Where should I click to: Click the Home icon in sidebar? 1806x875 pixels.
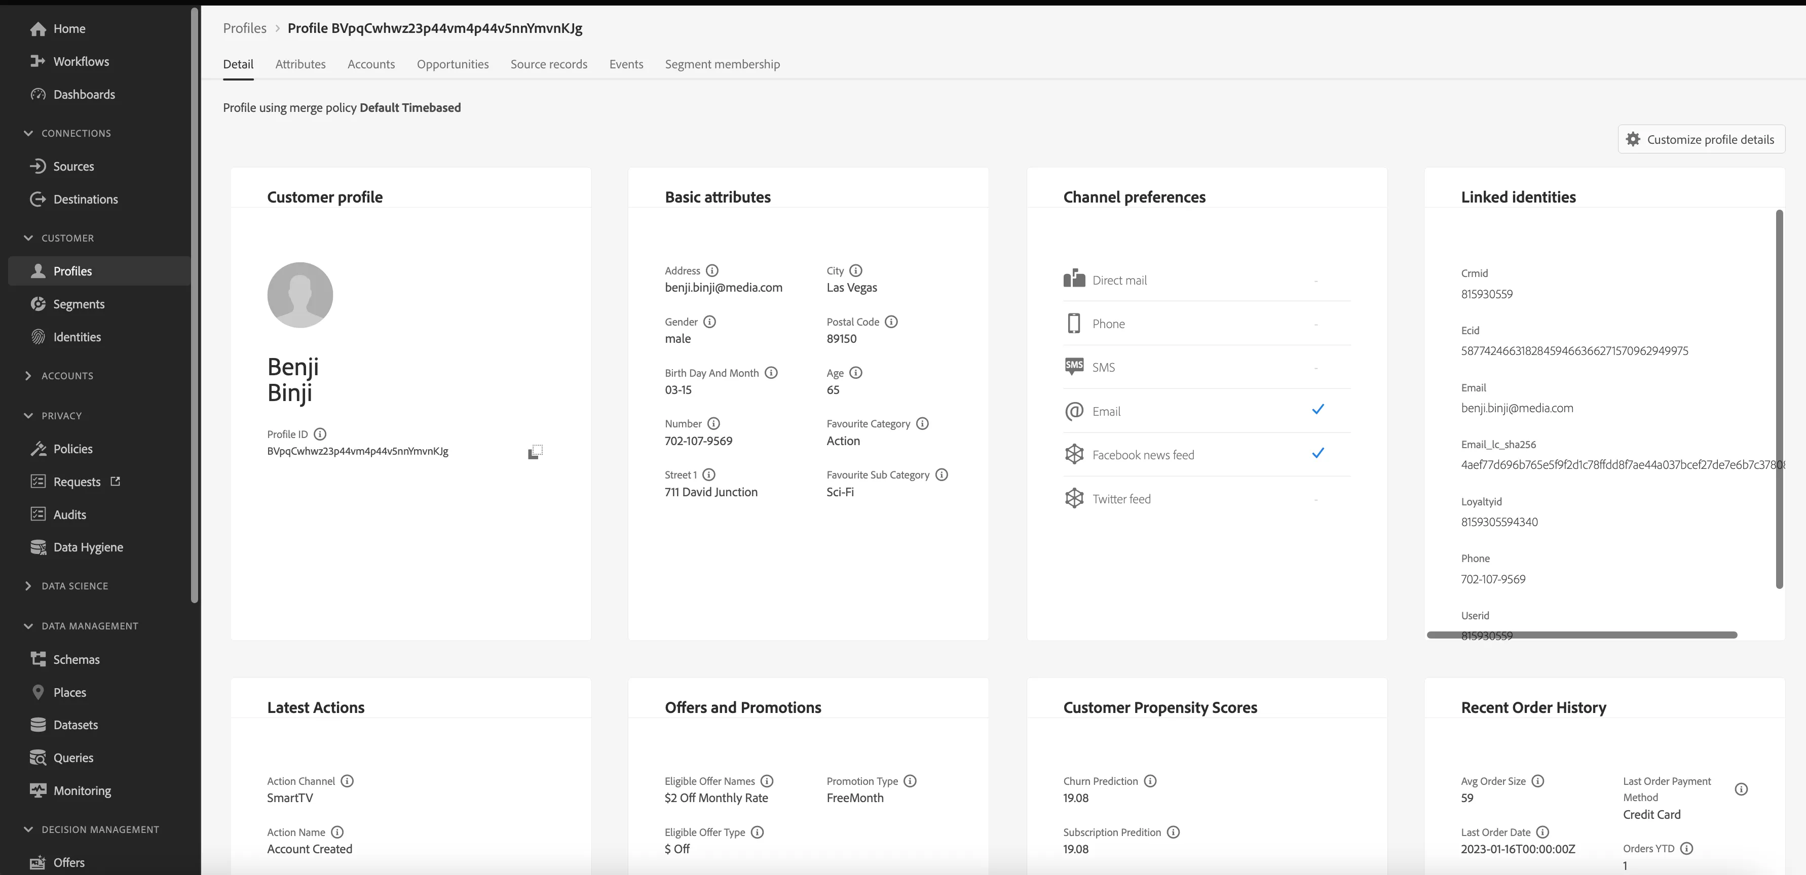tap(38, 29)
